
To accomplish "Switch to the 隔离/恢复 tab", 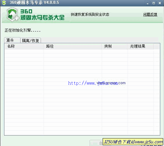I will point(31,40).
